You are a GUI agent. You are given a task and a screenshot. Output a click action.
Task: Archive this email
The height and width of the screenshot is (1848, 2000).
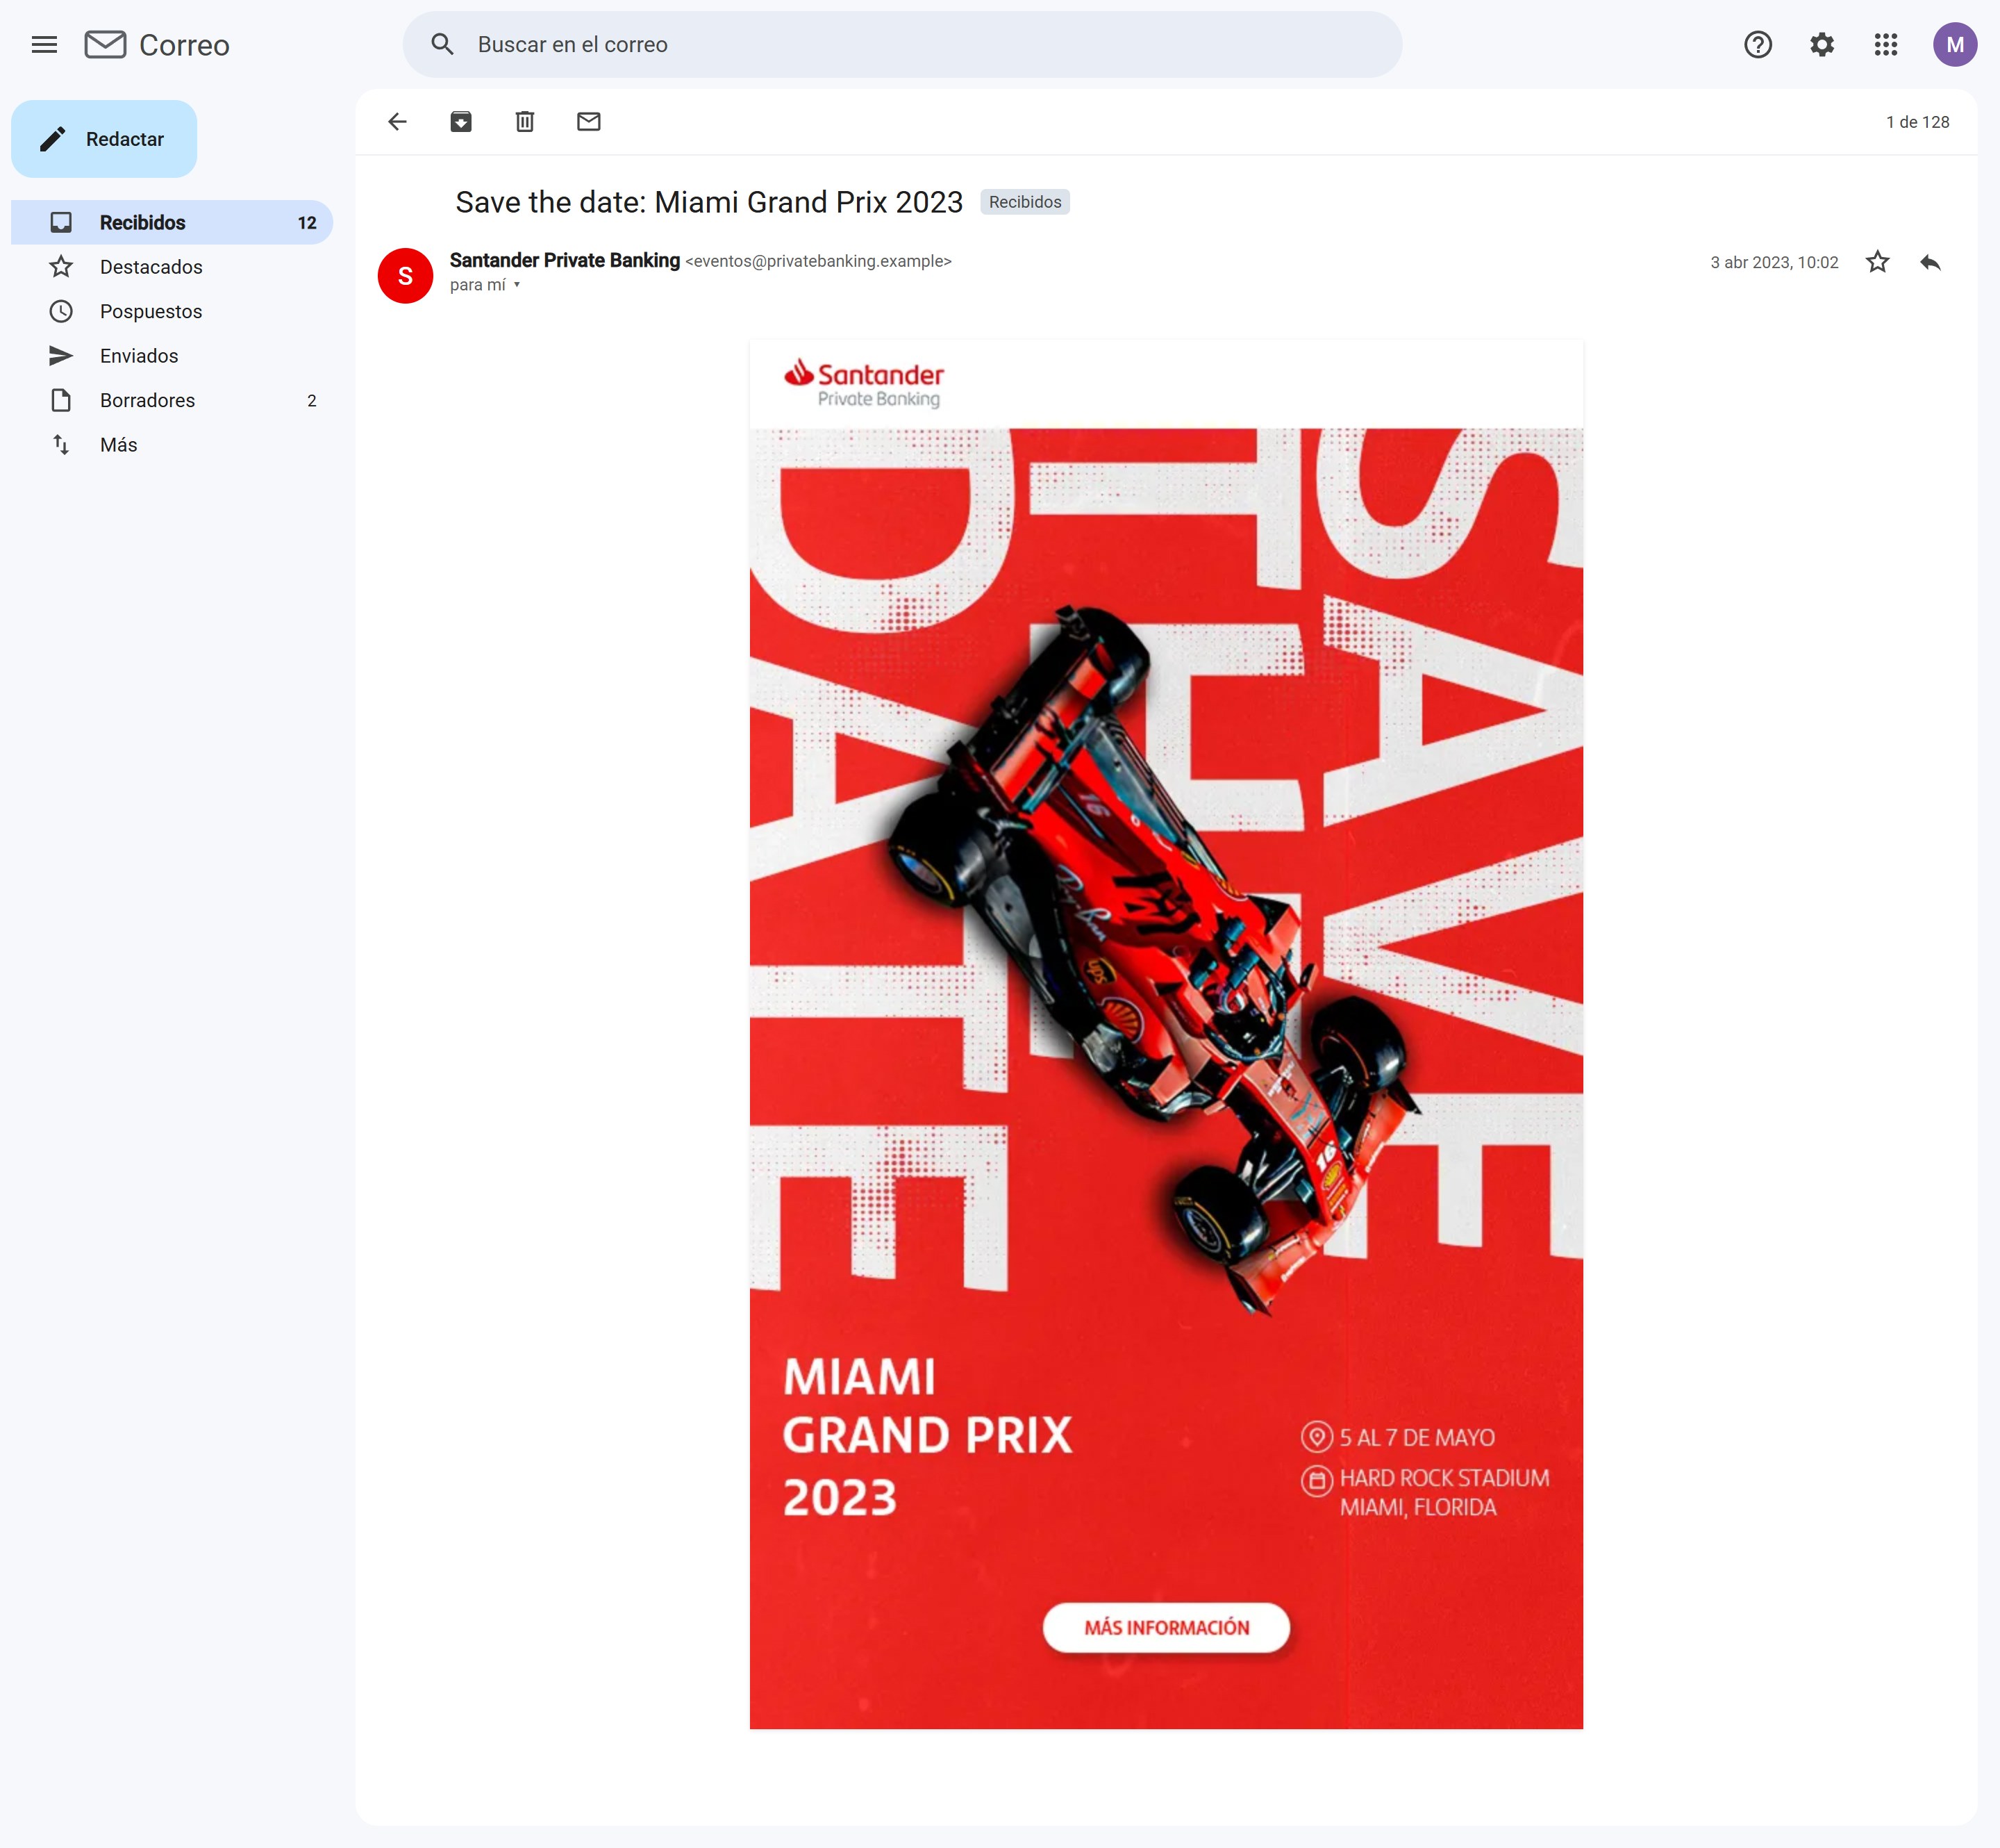[x=461, y=122]
